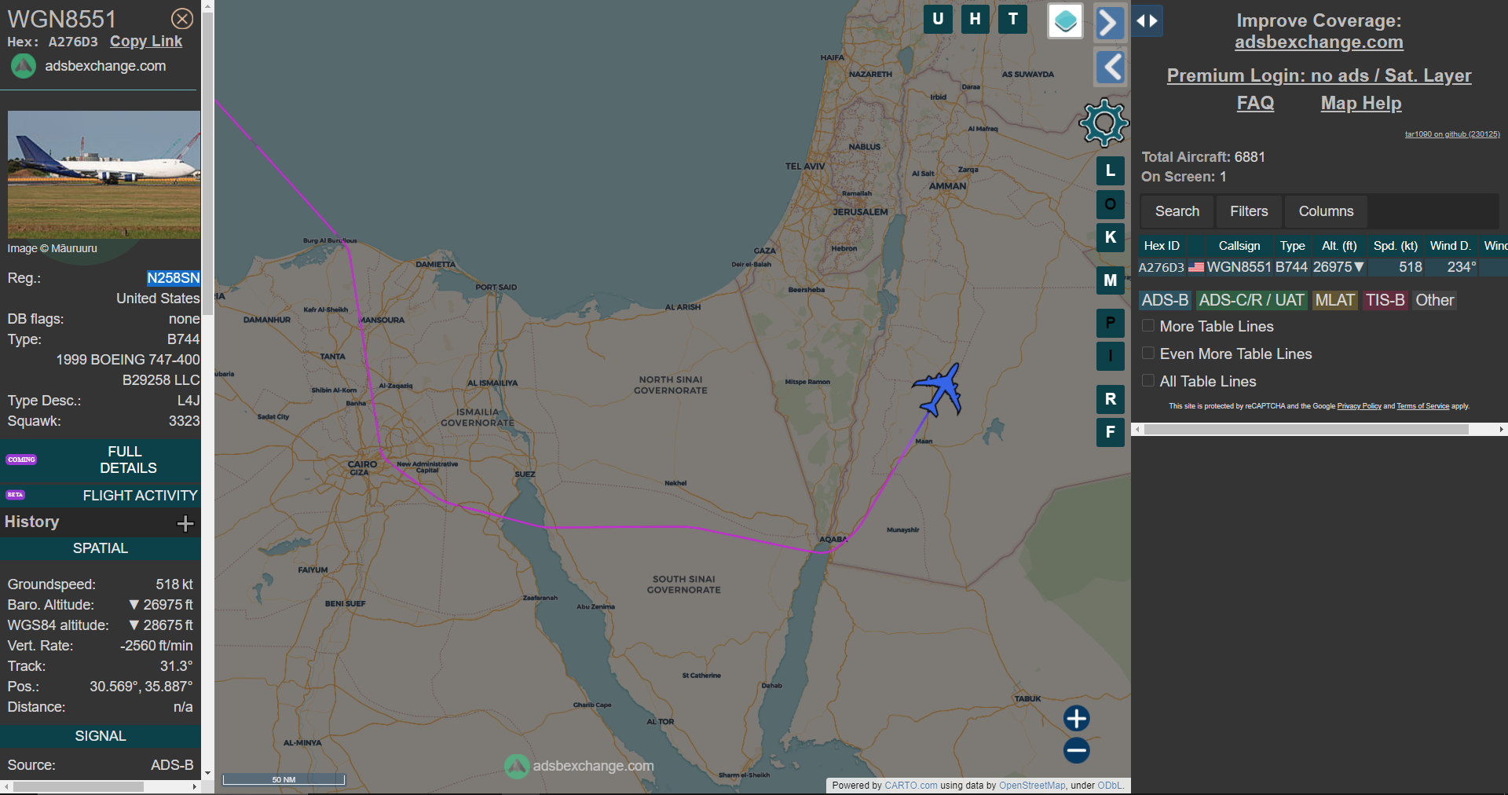1508x795 pixels.
Task: Open the map layer selector icon
Action: pos(1066,21)
